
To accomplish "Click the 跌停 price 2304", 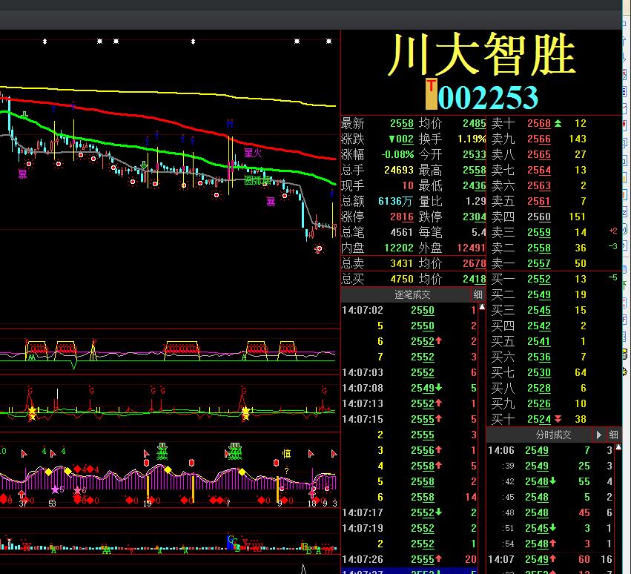I will [x=475, y=217].
